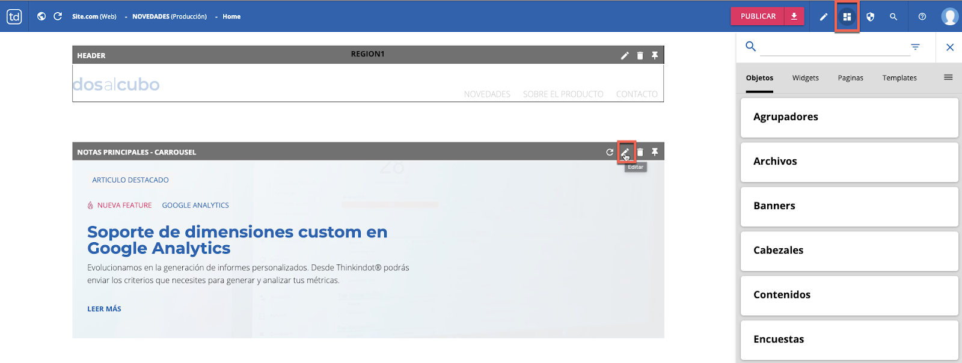
Task: Open the hamburger menu beside Templates tab
Action: [948, 78]
